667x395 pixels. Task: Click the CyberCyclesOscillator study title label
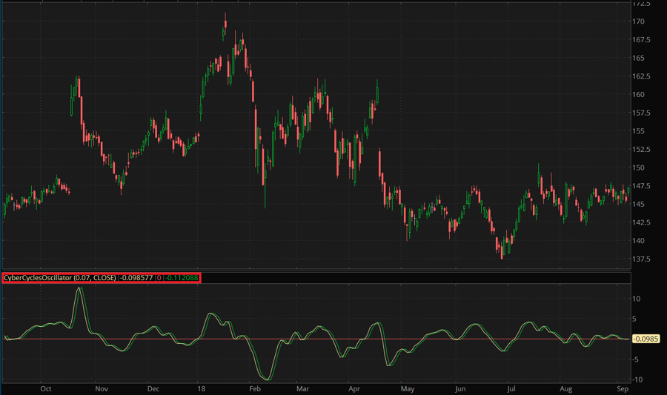[x=59, y=278]
